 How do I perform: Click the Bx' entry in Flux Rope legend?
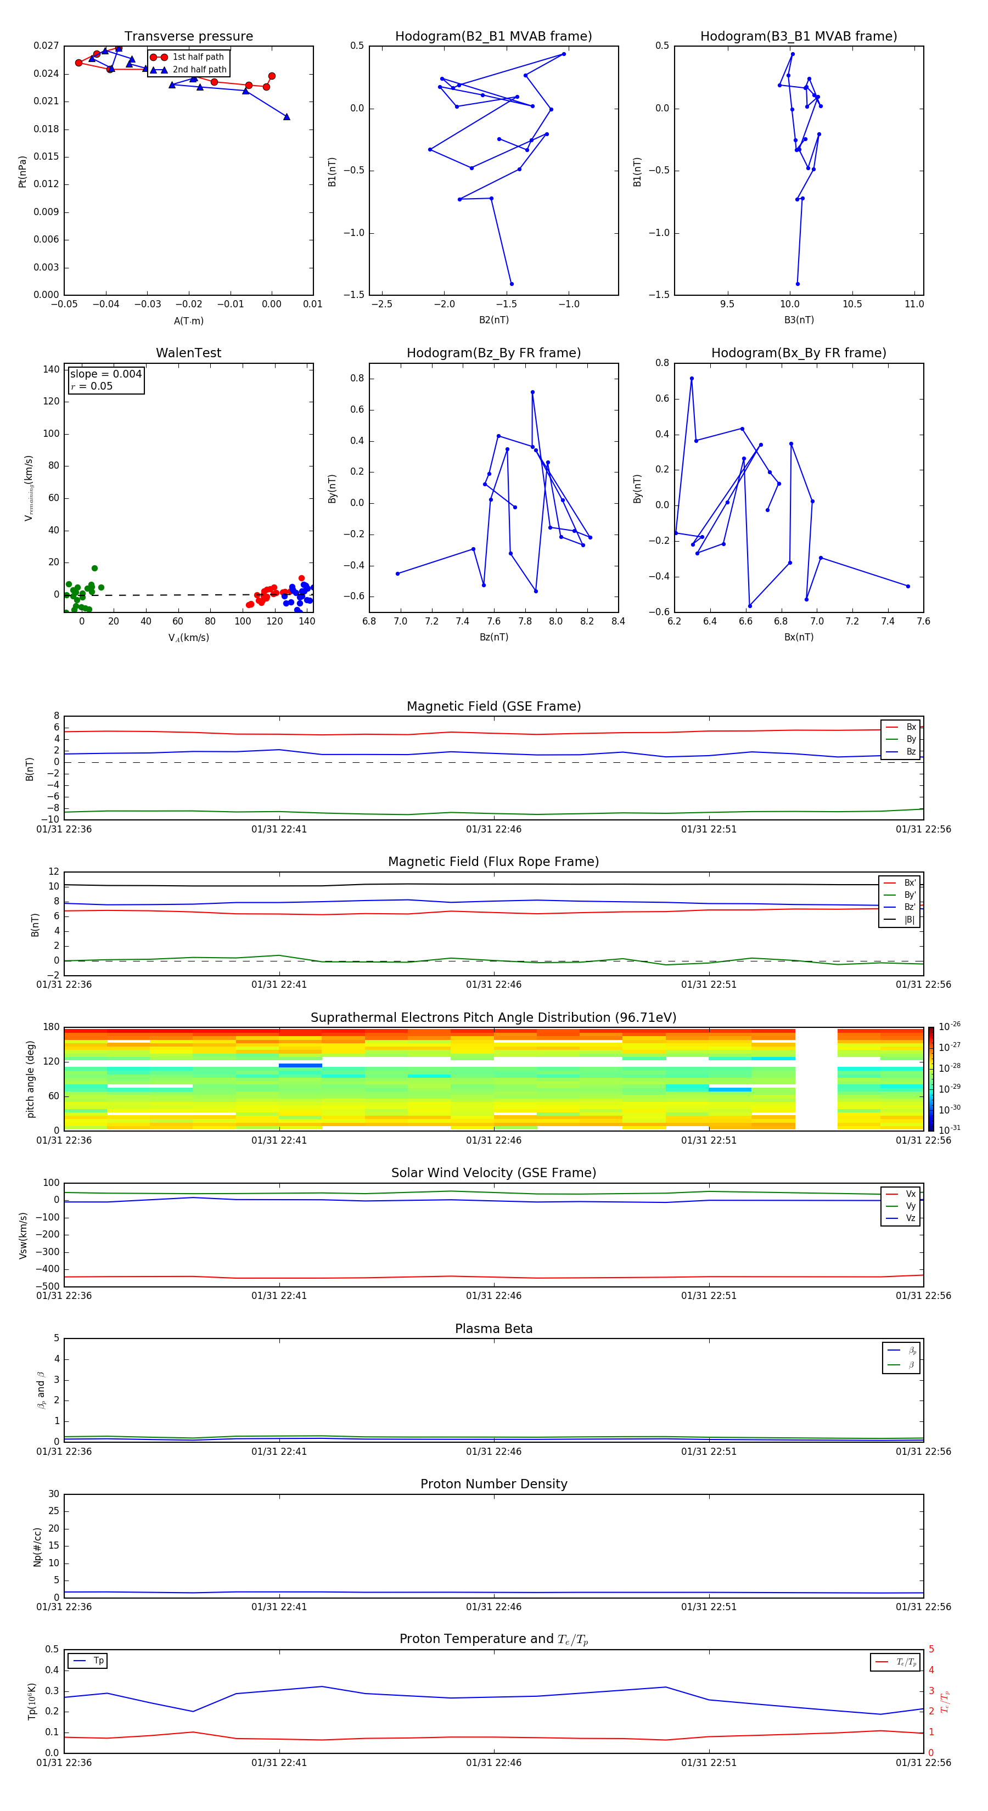click(x=900, y=883)
